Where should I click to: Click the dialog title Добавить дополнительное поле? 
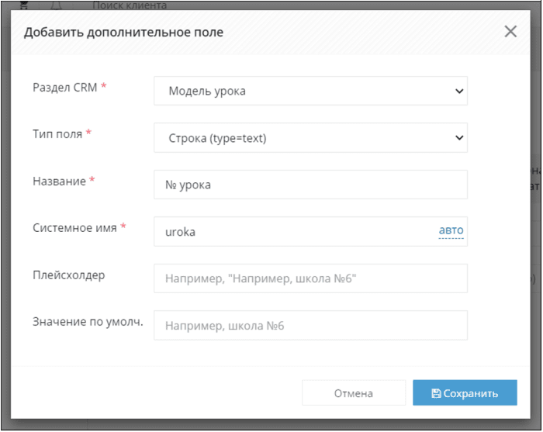coord(123,33)
